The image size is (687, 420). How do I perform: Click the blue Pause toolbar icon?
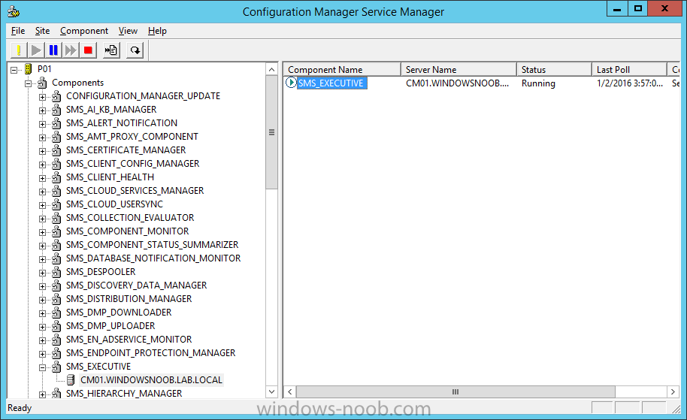(x=53, y=50)
